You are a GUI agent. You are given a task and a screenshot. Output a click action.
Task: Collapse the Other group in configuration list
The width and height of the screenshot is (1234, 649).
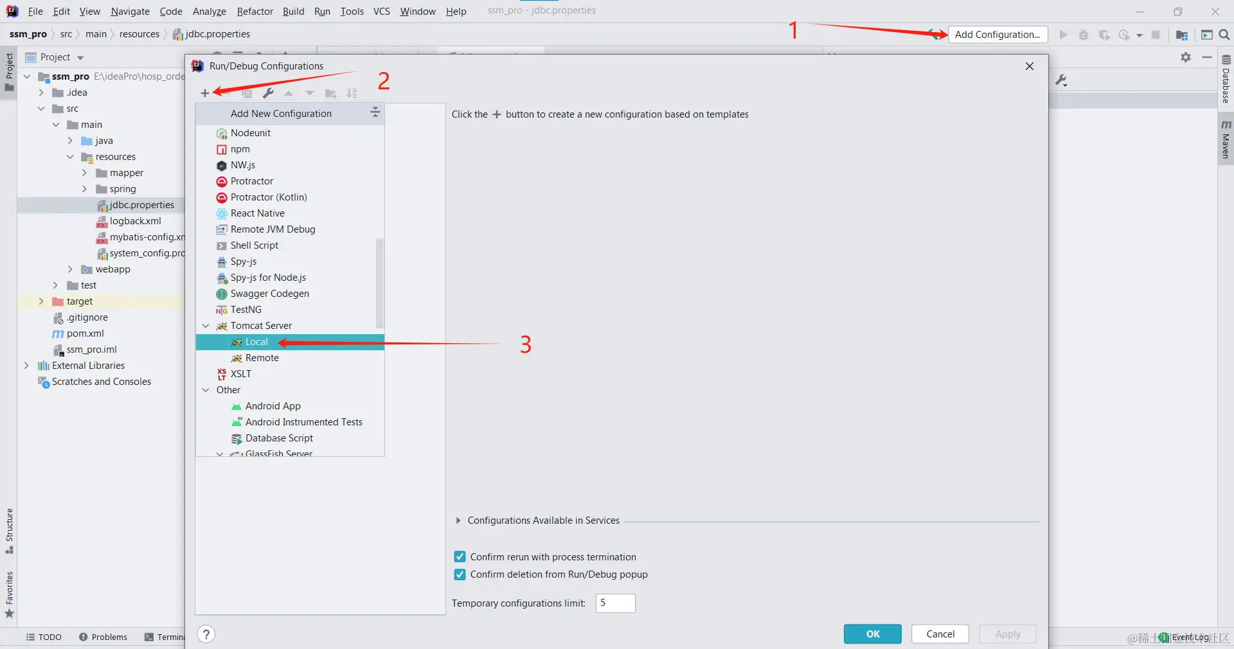click(x=206, y=390)
